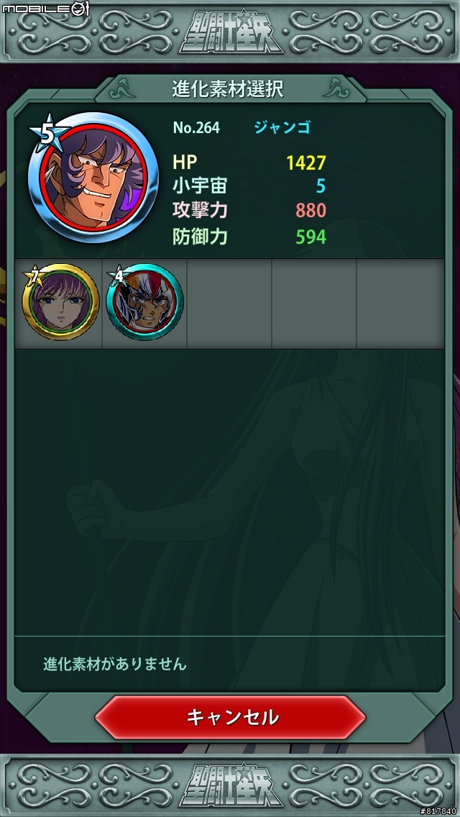
Task: Tap the 4 star badge on teal icon
Action: click(119, 276)
